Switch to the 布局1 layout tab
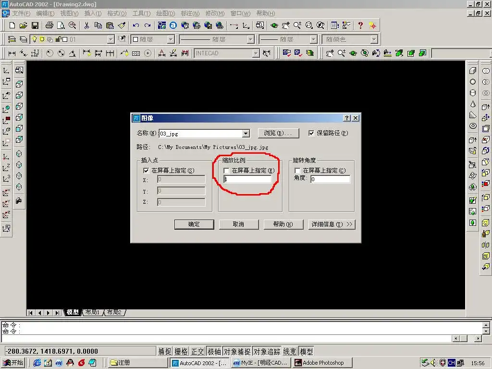The image size is (492, 369). [92, 312]
